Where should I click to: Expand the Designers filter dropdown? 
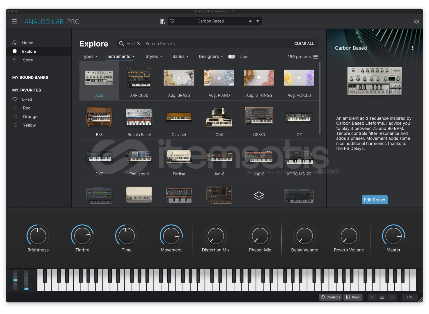211,56
